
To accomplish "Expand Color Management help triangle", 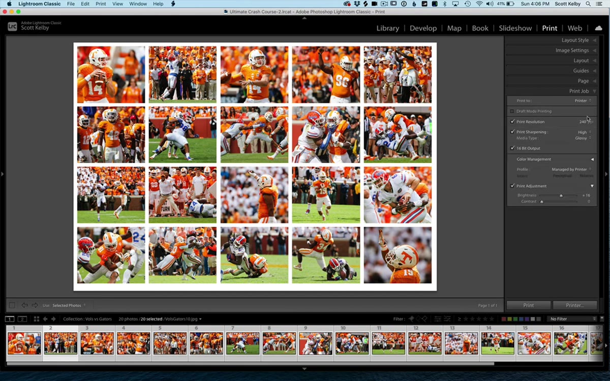I will (592, 160).
